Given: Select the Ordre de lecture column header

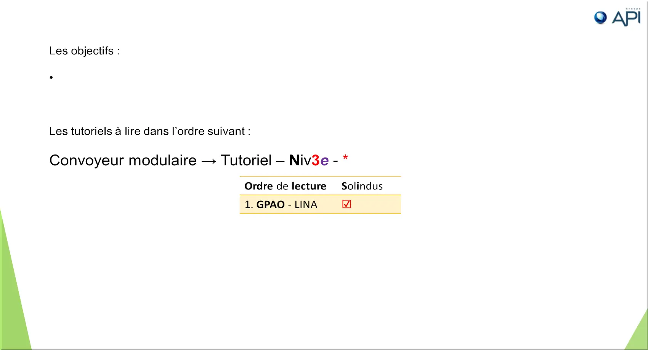Looking at the screenshot, I should [x=285, y=186].
